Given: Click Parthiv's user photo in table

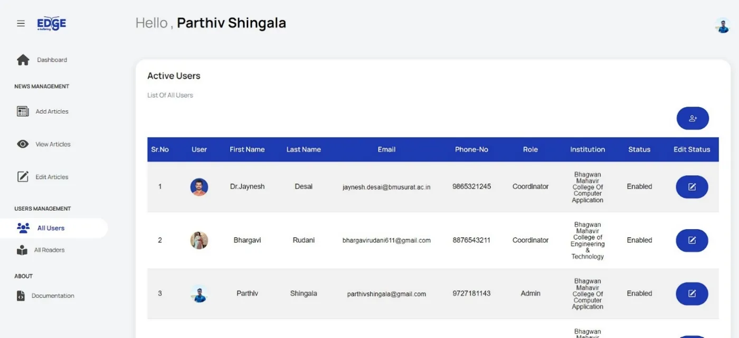Looking at the screenshot, I should tap(199, 294).
